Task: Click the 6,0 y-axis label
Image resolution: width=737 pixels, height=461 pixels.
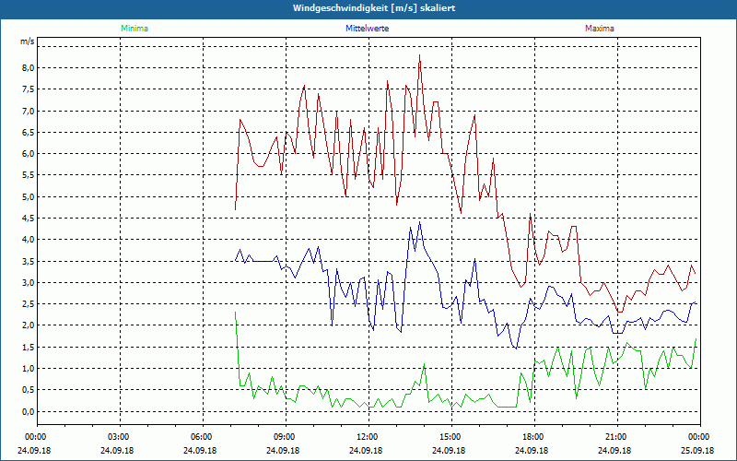Action: point(28,154)
